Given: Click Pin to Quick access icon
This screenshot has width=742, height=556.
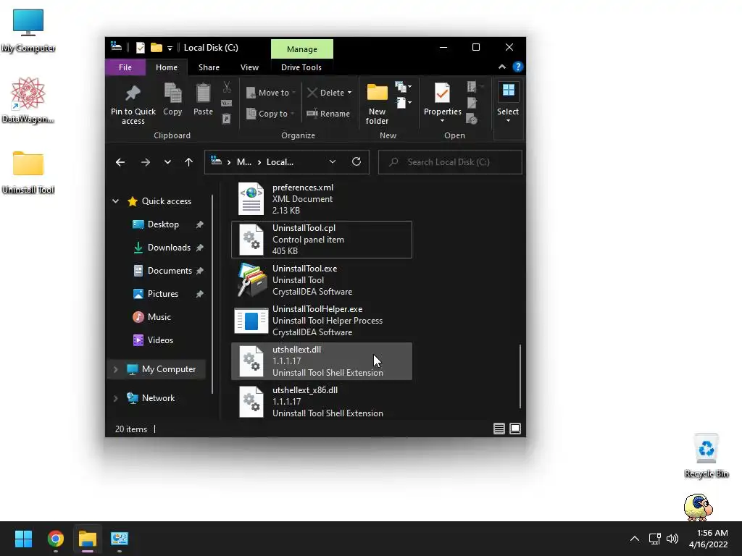Looking at the screenshot, I should (x=133, y=93).
